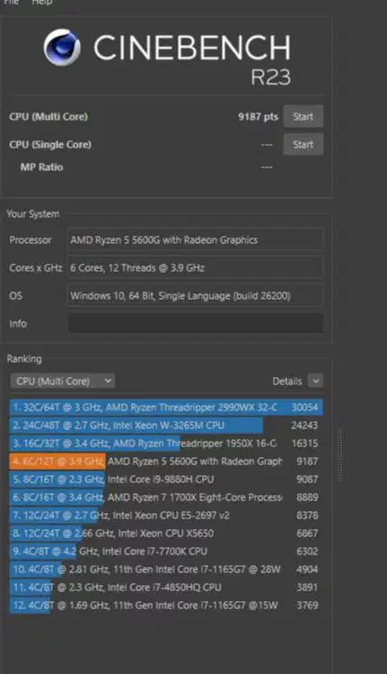Click the Processor name field

pos(195,240)
